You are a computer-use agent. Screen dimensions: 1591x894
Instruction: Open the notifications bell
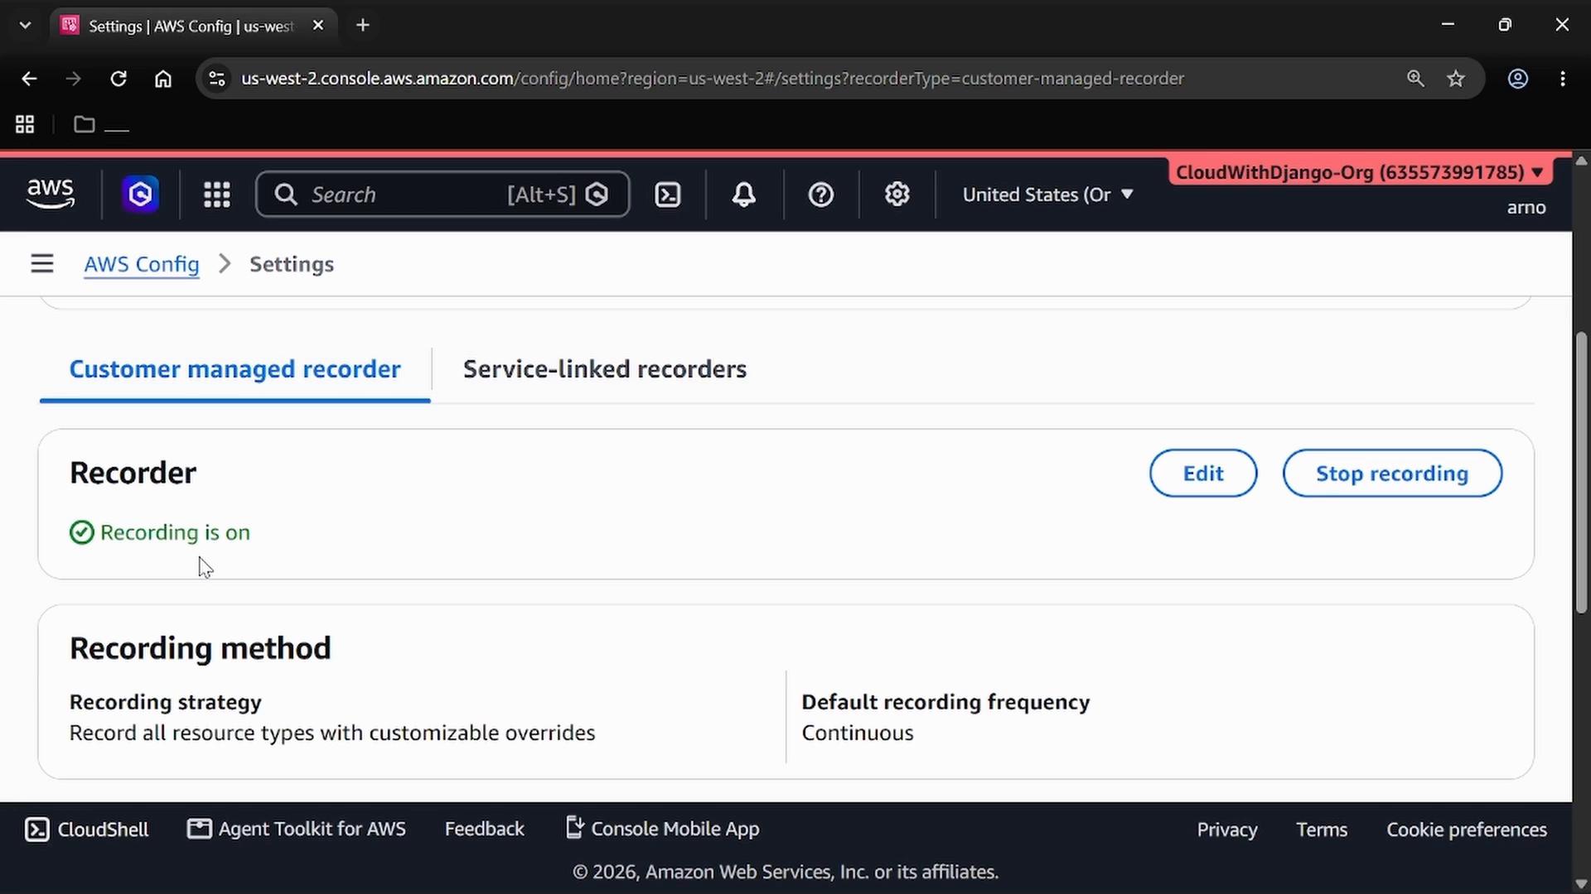743,195
